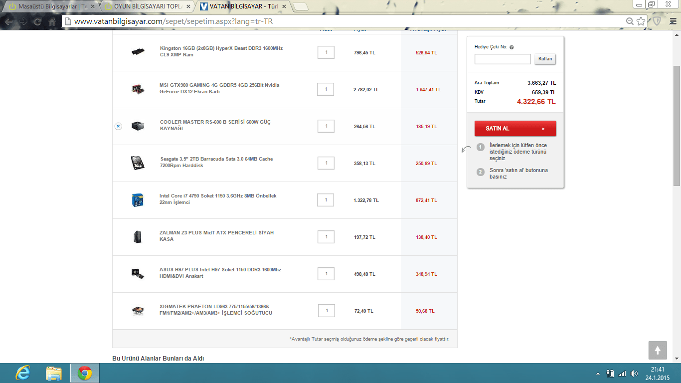Screen dimensions: 681x383
Task: Edit quantity for the Xigmatek cooler
Action: [327, 311]
